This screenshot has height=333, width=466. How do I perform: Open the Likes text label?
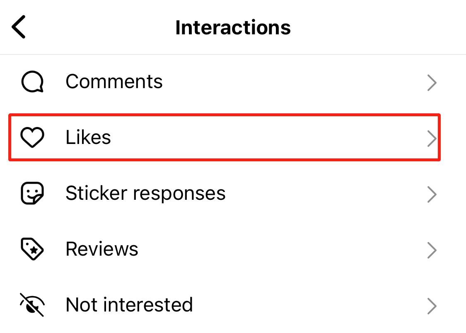(x=88, y=137)
